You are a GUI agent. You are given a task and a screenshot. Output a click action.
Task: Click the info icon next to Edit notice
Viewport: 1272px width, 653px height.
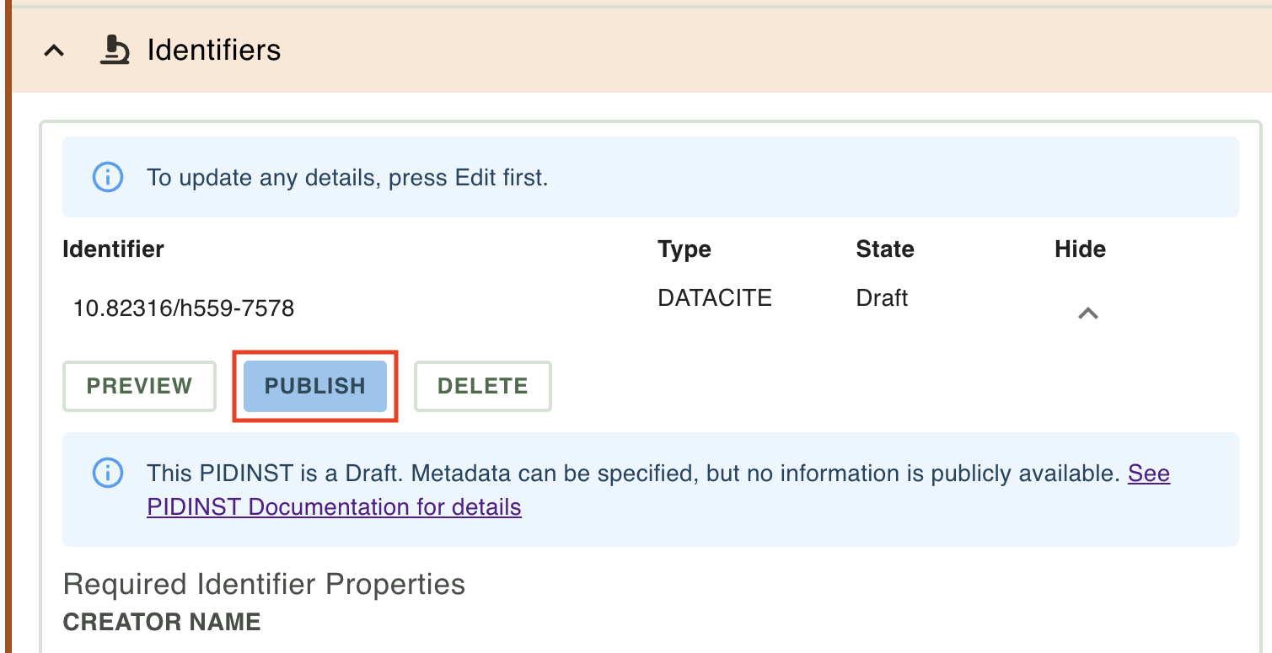point(107,178)
